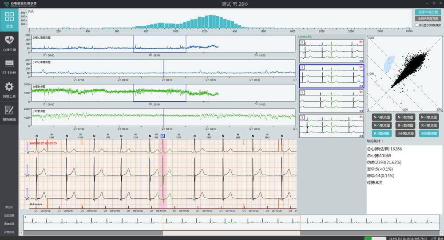The height and width of the screenshot is (240, 444).
Task: Show the N-N散点图 scatter plot
Action: point(381,117)
